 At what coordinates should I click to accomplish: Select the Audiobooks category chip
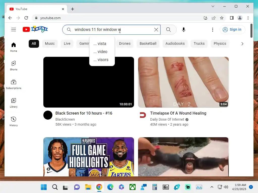coord(175,43)
